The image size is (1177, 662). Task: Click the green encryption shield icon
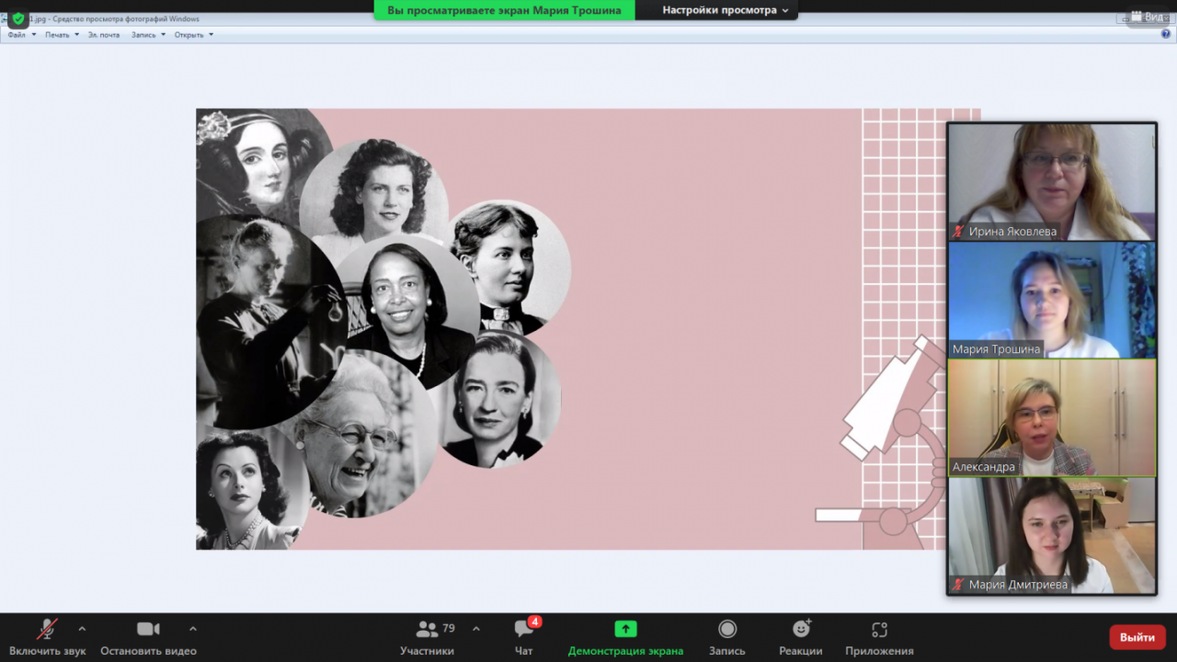(18, 18)
